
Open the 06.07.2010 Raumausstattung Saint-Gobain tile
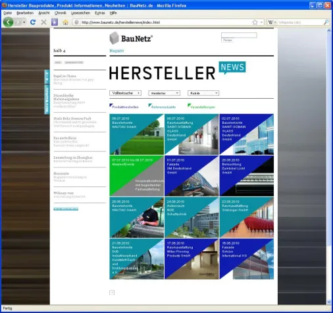coord(192,134)
